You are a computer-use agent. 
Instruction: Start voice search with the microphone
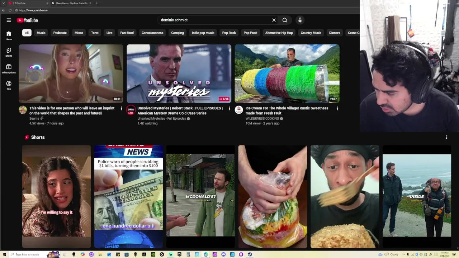tap(300, 20)
